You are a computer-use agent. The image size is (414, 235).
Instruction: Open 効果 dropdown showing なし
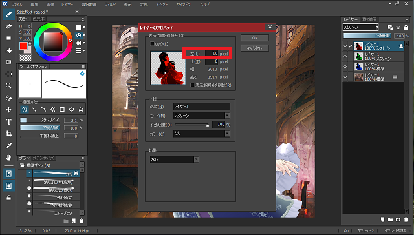point(175,159)
